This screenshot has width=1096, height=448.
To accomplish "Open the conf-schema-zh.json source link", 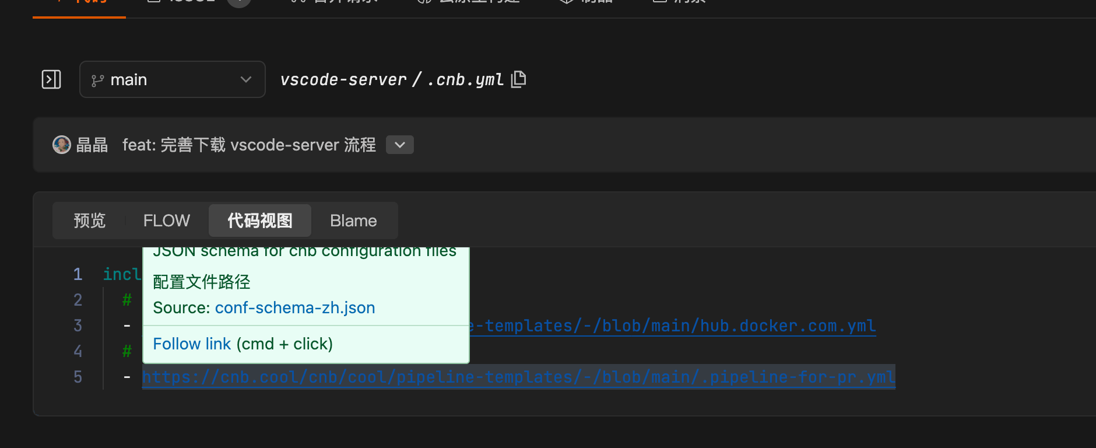I will [x=294, y=307].
